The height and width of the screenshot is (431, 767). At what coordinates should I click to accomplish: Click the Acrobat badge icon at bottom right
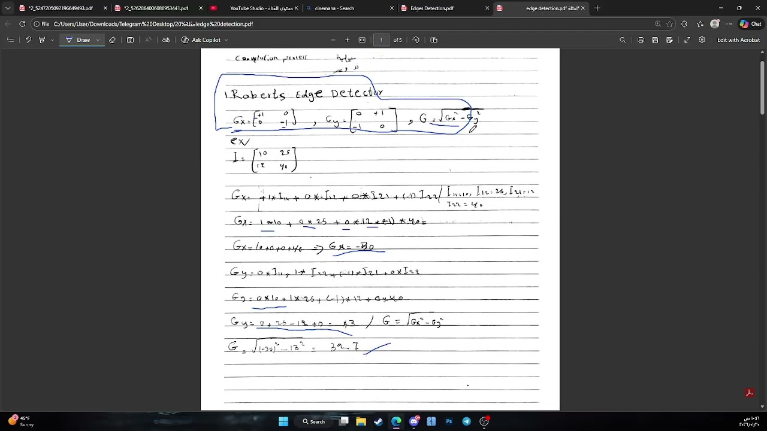(749, 393)
